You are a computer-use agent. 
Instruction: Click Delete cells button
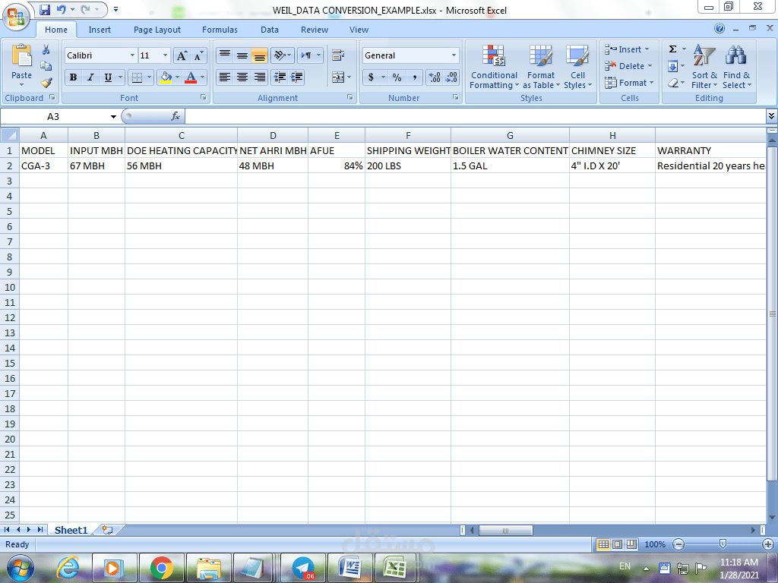coord(628,66)
